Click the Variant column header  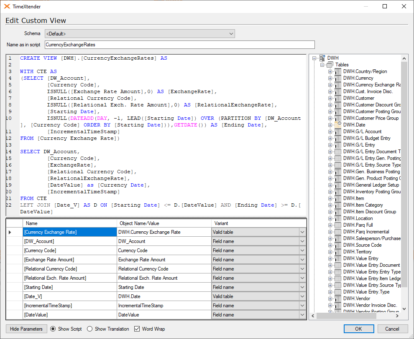coord(259,223)
